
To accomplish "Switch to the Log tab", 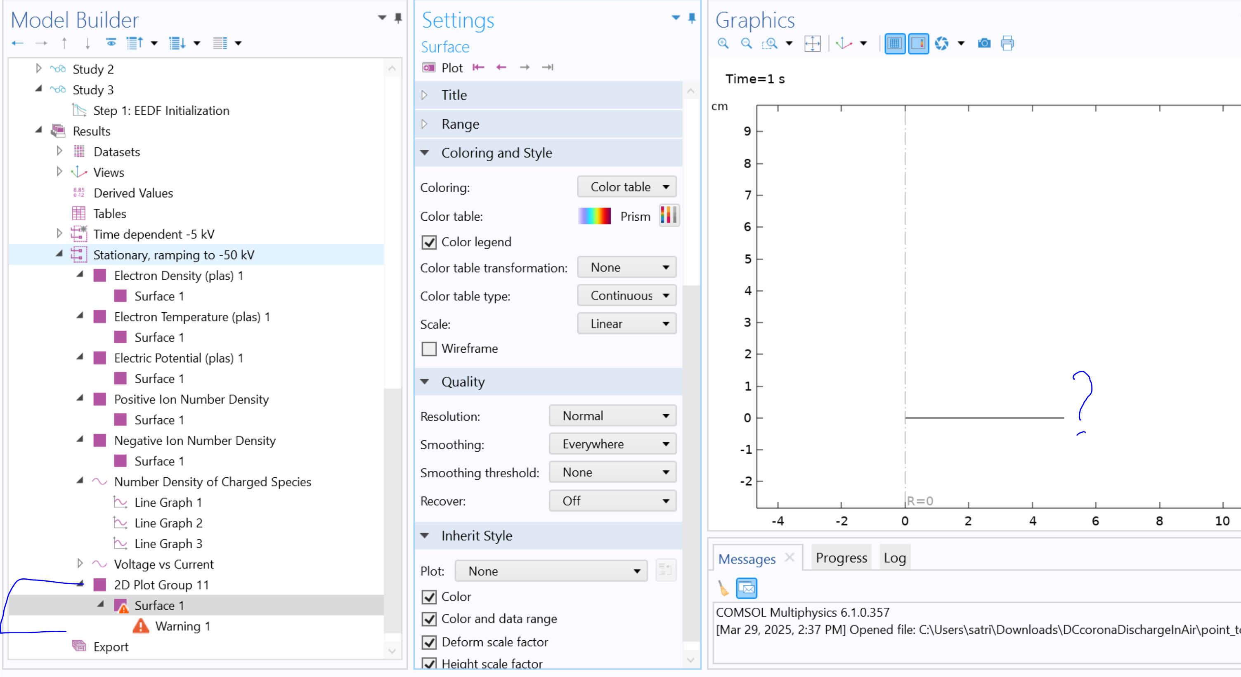I will click(894, 558).
